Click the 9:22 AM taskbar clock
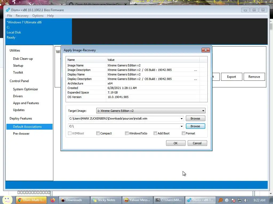The image size is (273, 204). (259, 200)
